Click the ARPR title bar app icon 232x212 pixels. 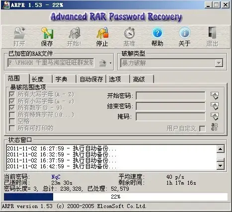(6, 4)
